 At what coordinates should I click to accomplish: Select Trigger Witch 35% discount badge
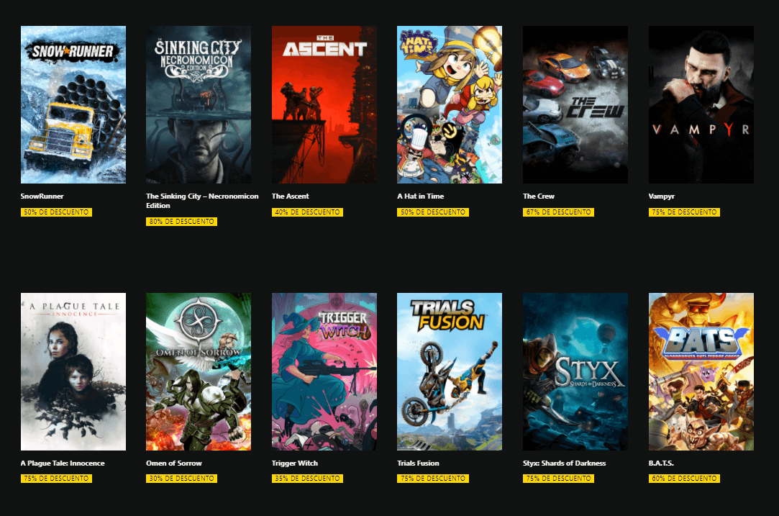coord(307,479)
